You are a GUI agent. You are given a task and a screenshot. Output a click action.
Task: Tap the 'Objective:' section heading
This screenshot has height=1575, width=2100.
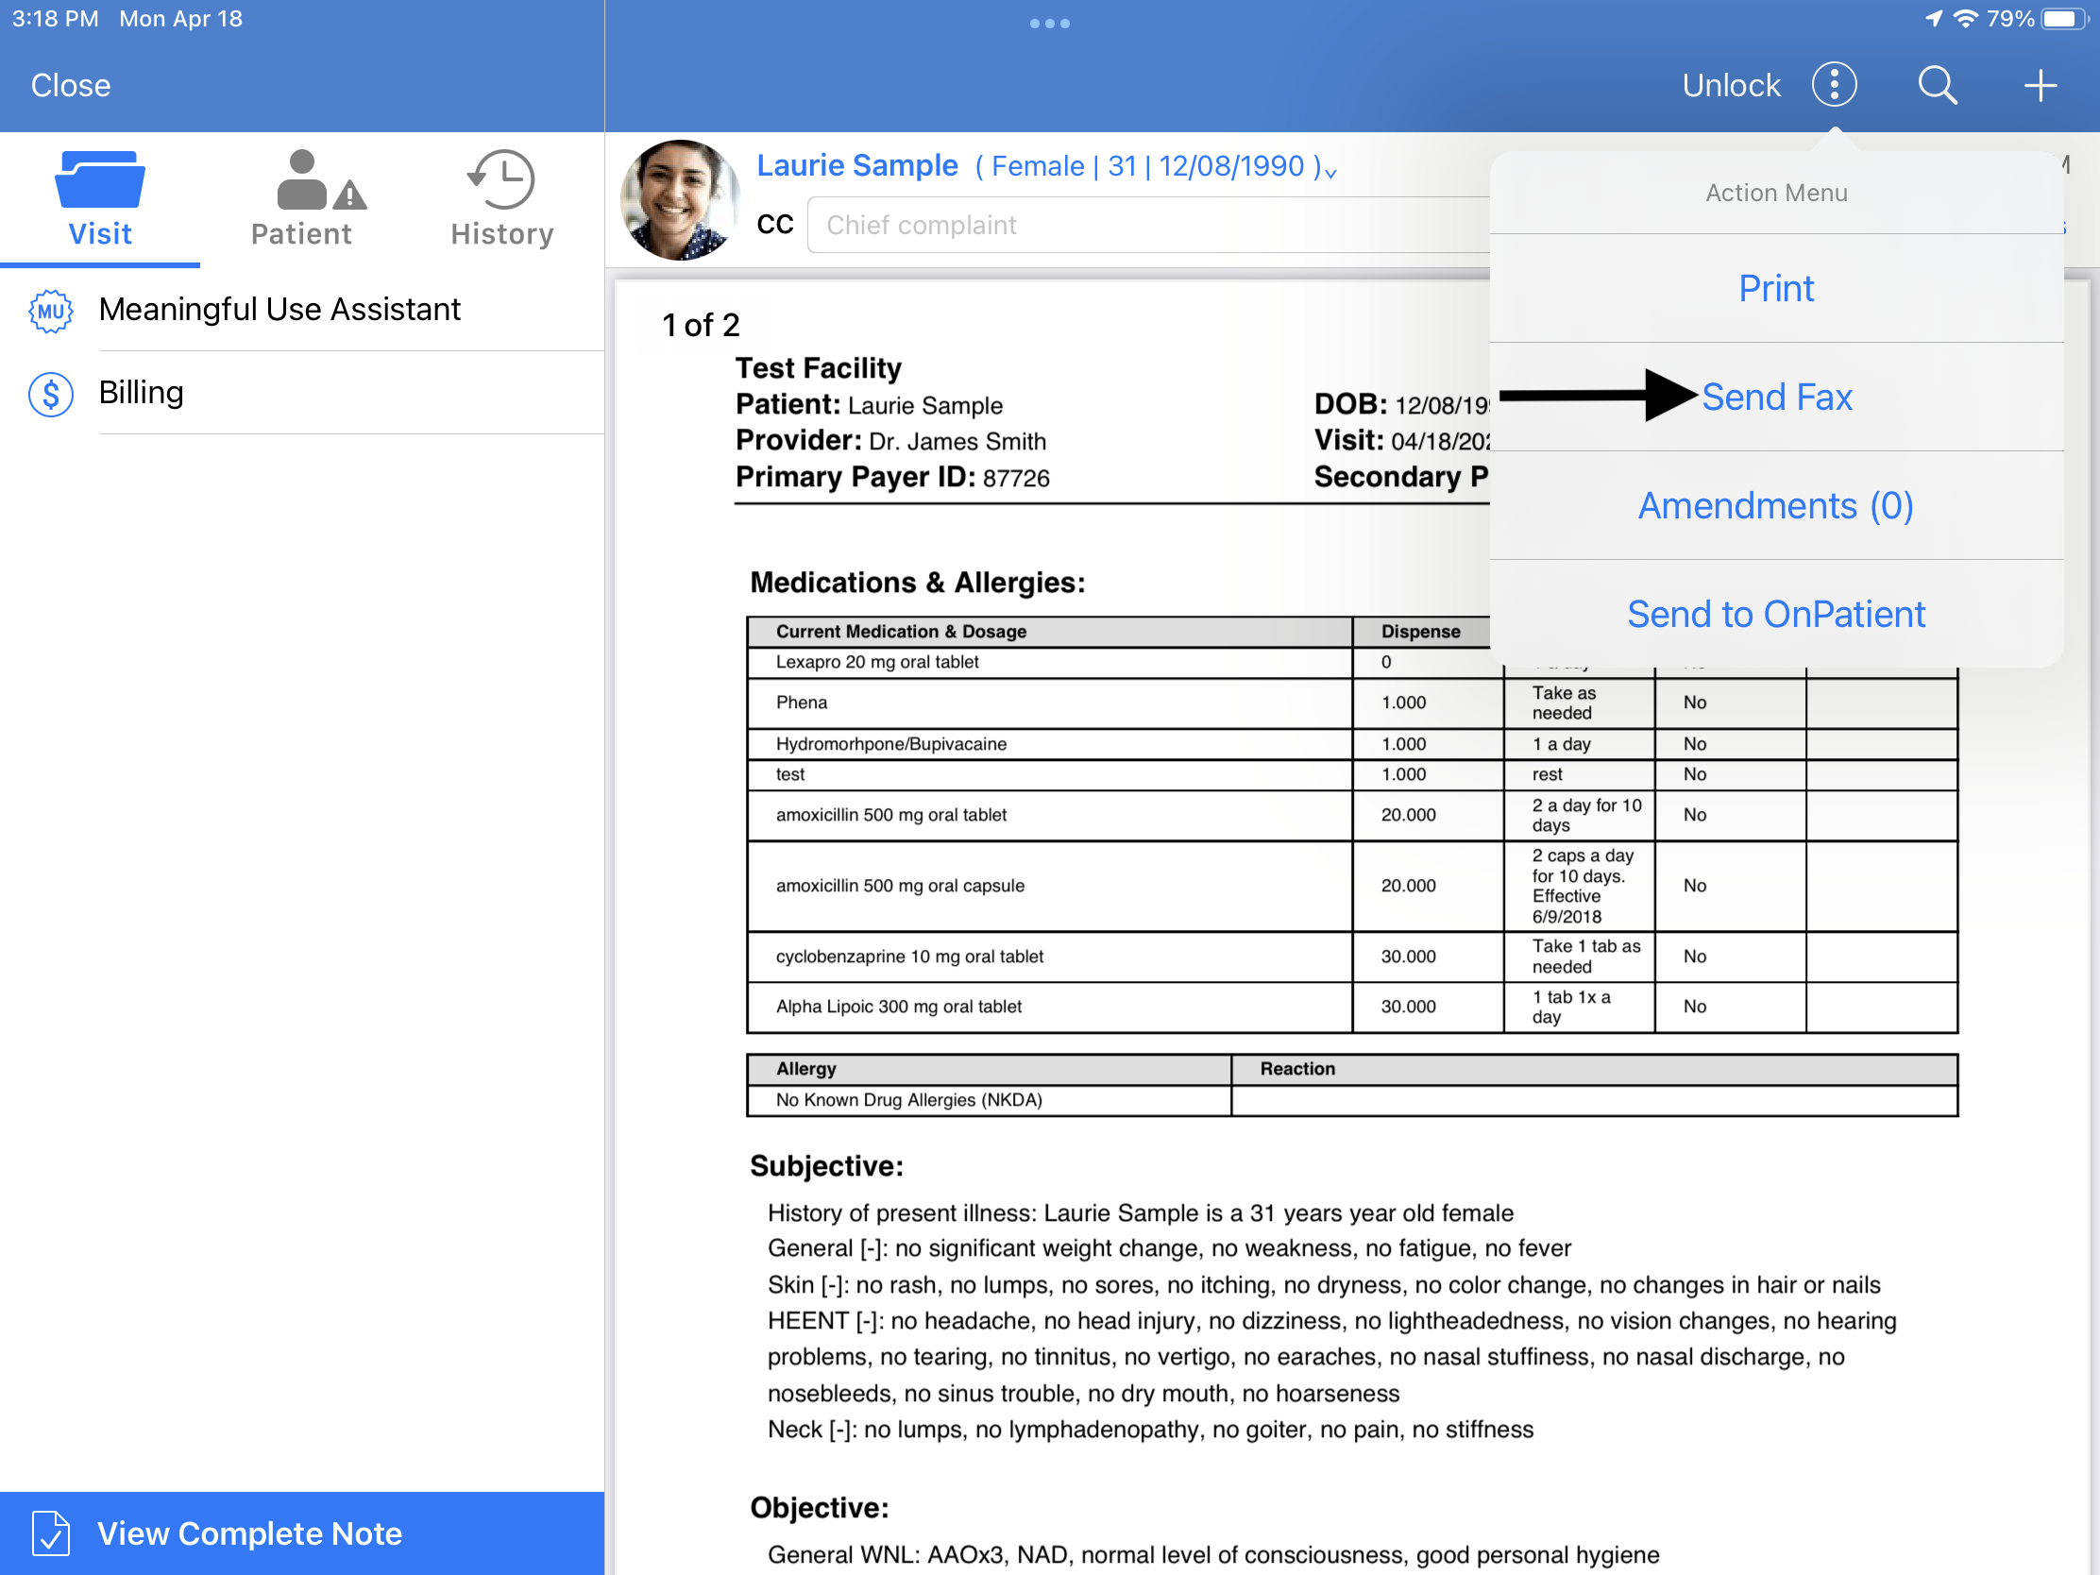coord(820,1508)
